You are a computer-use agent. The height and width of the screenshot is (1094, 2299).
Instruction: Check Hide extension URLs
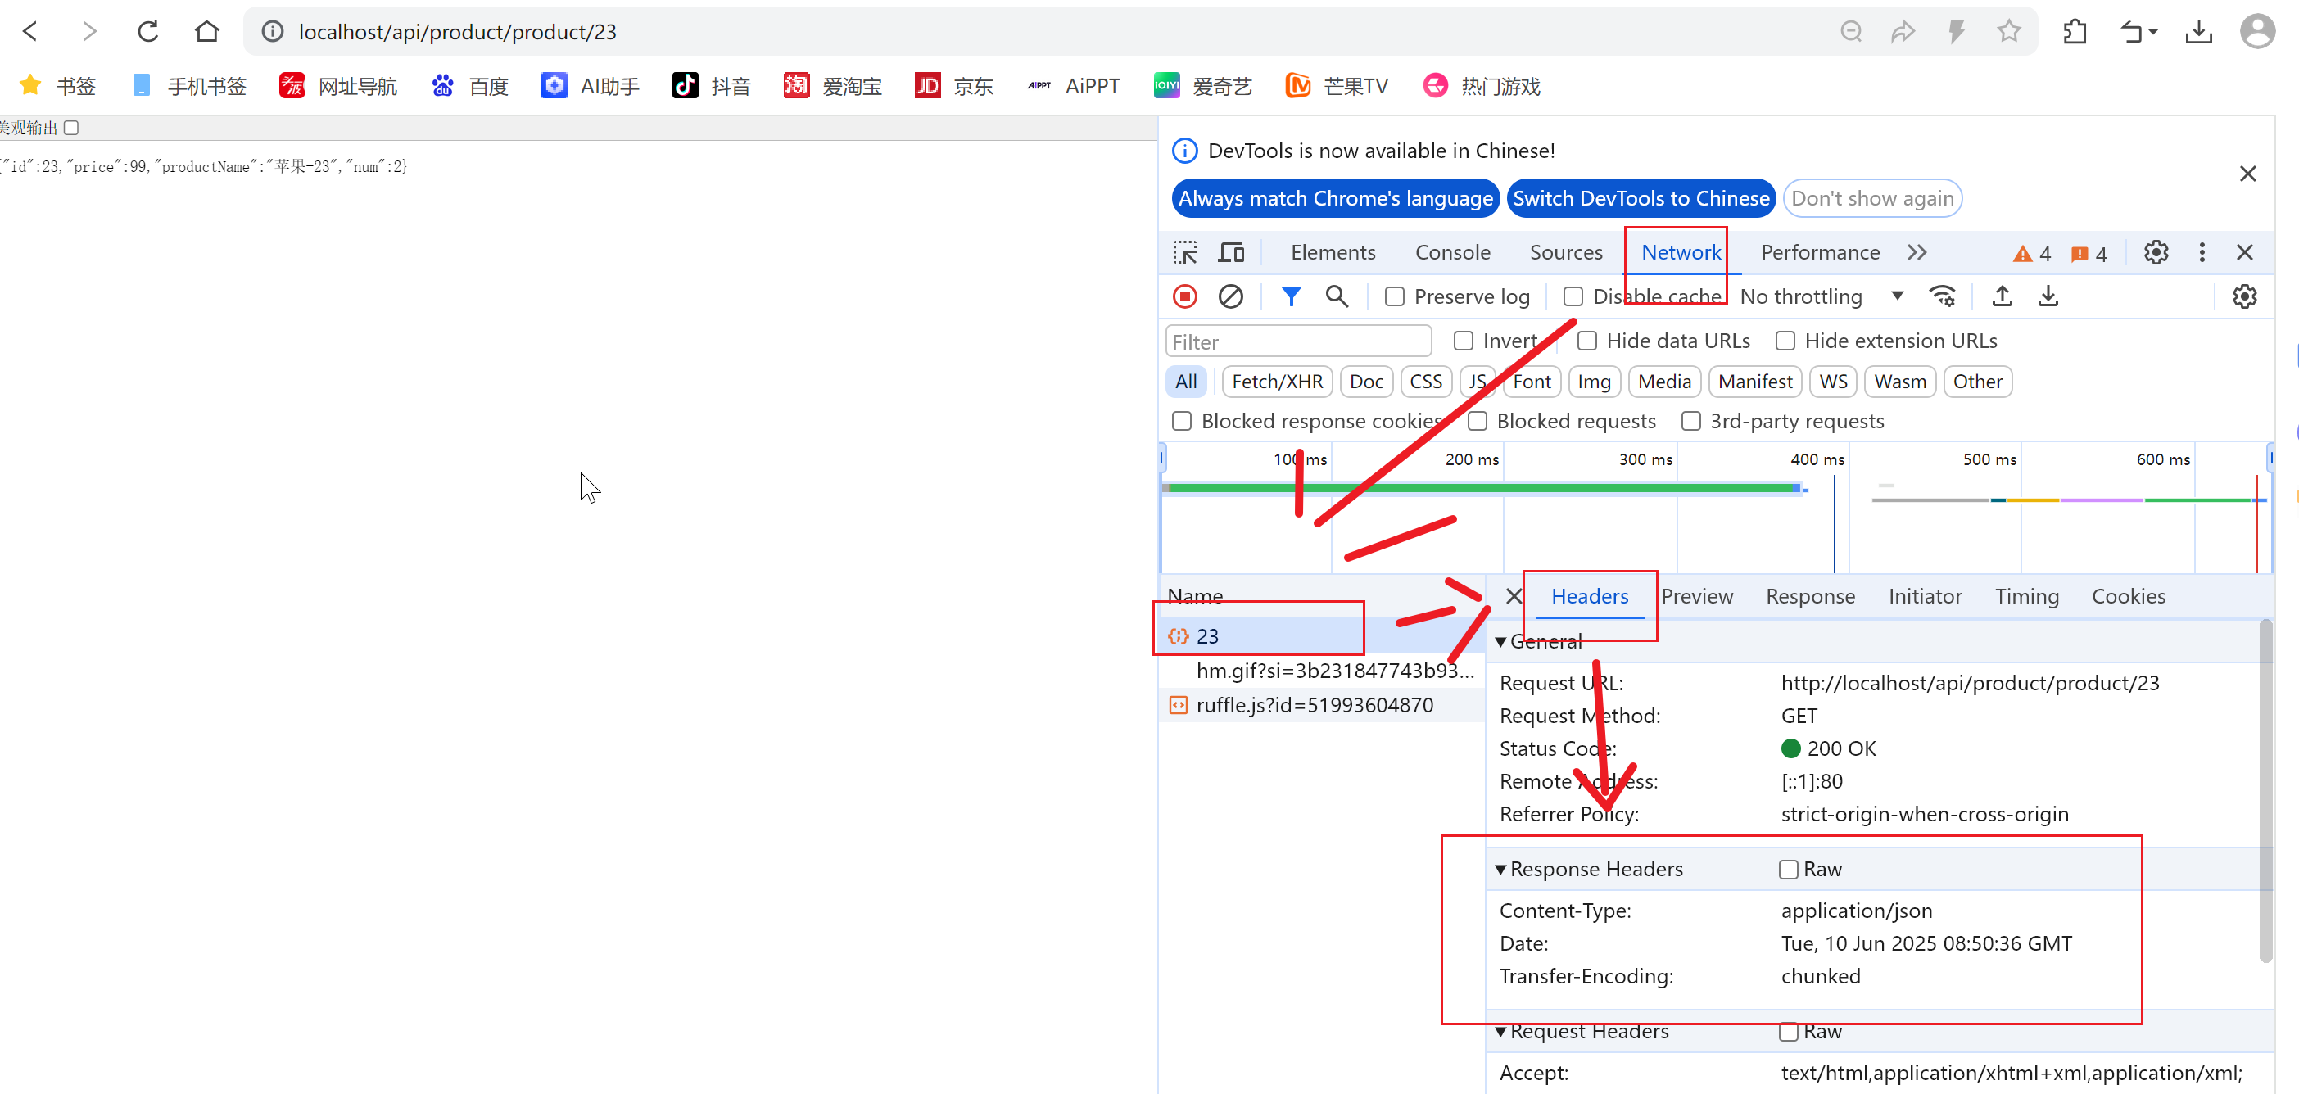[x=1785, y=341]
